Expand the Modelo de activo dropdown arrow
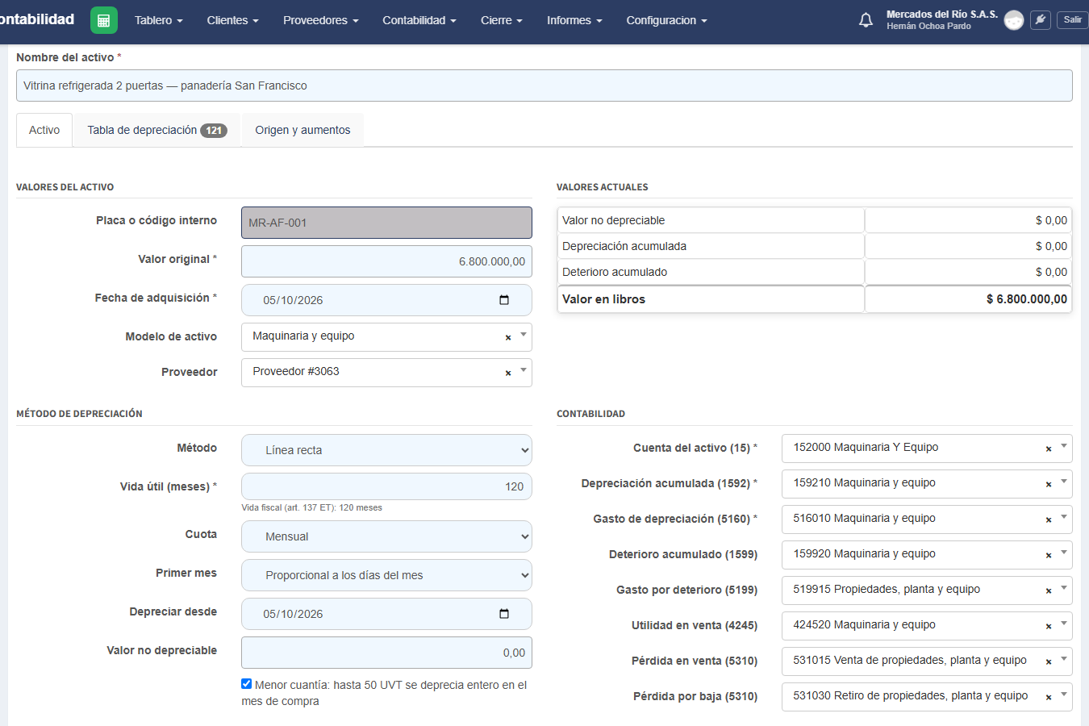 coord(524,335)
